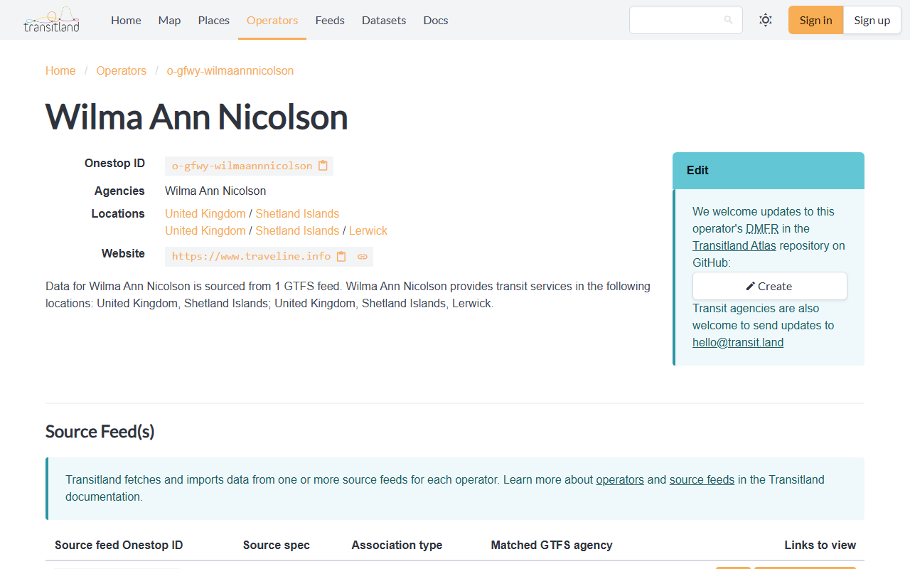Open the Home nav item

click(126, 20)
